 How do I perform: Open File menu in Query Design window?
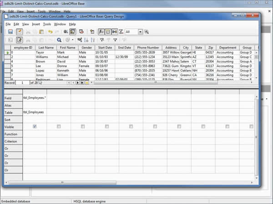pyautogui.click(x=8, y=24)
